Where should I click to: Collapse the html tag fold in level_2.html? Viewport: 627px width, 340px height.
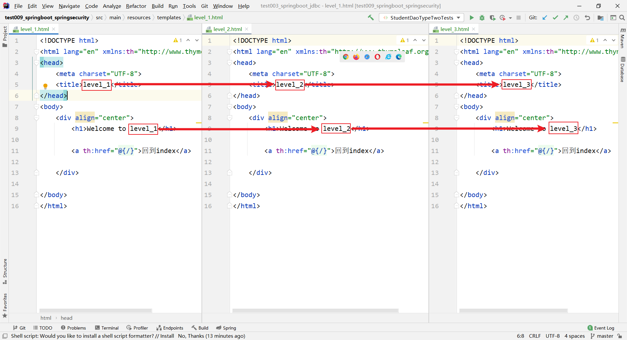[230, 52]
